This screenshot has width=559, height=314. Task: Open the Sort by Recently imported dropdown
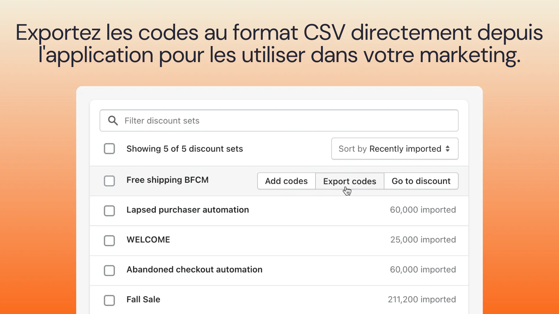(x=395, y=149)
